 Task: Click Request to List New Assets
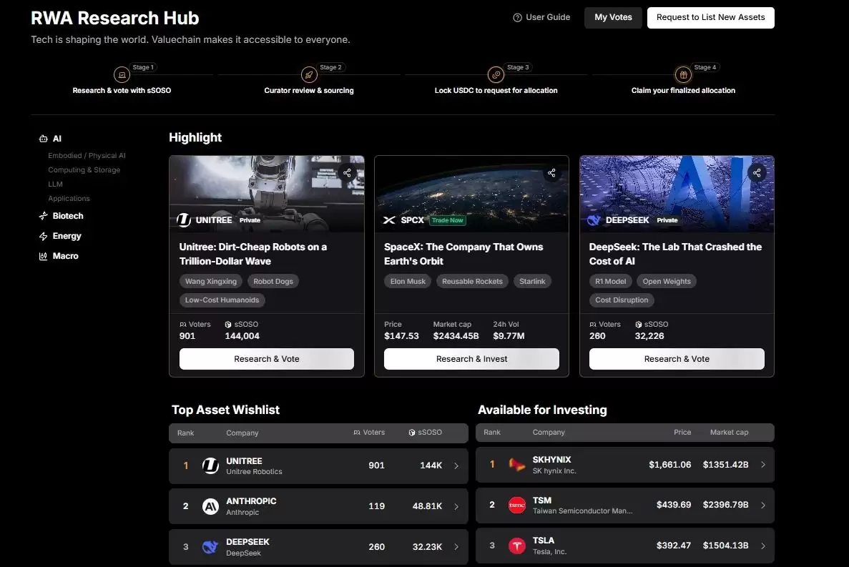coord(711,17)
